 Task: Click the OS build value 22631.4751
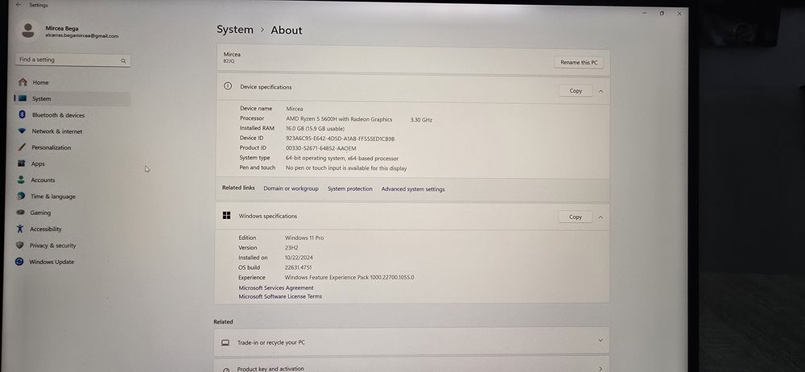[299, 267]
